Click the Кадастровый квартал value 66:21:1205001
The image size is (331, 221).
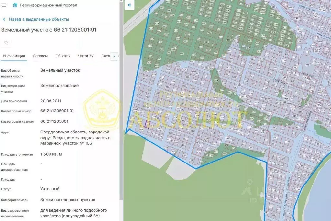pos(54,121)
